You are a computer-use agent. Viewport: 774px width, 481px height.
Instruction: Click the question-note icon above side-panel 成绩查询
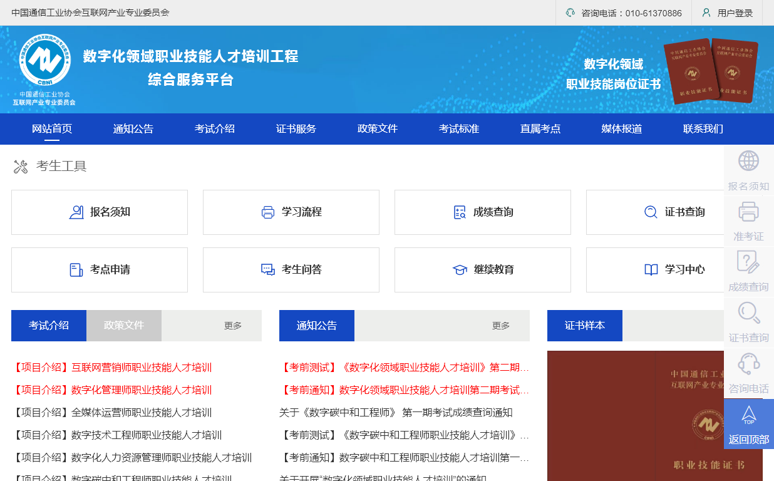tap(748, 262)
